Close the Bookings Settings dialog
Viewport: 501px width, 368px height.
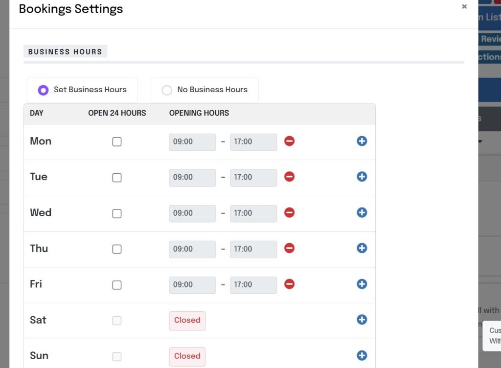point(464,6)
